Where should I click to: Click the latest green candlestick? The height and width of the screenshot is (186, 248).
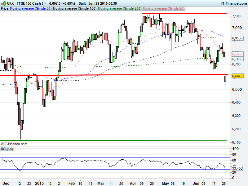(225, 79)
